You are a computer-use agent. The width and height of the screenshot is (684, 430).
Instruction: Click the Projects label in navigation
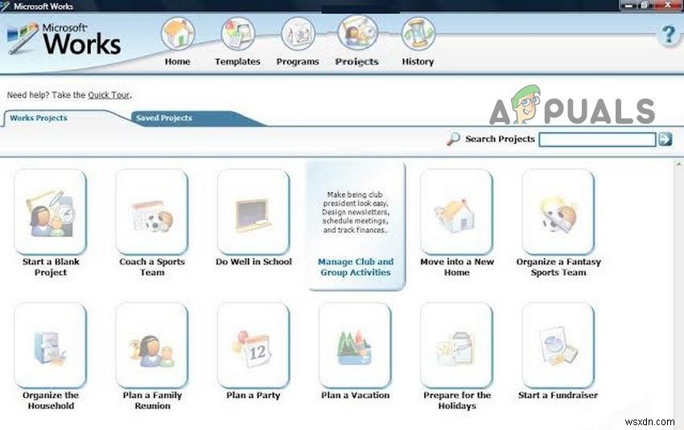pos(356,61)
